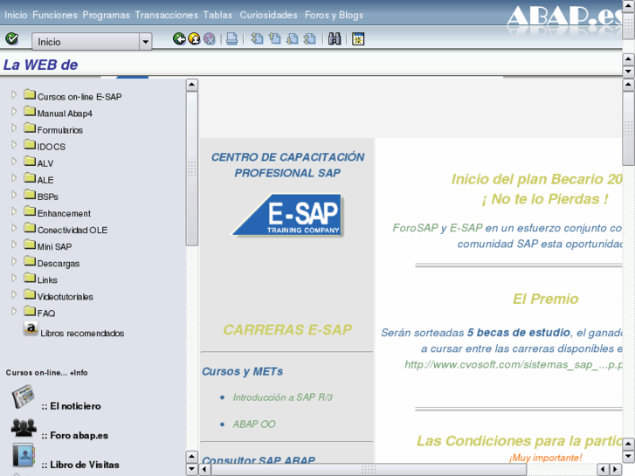Expand the Videotutoriales tree folder
The height and width of the screenshot is (476, 635).
[x=14, y=295]
